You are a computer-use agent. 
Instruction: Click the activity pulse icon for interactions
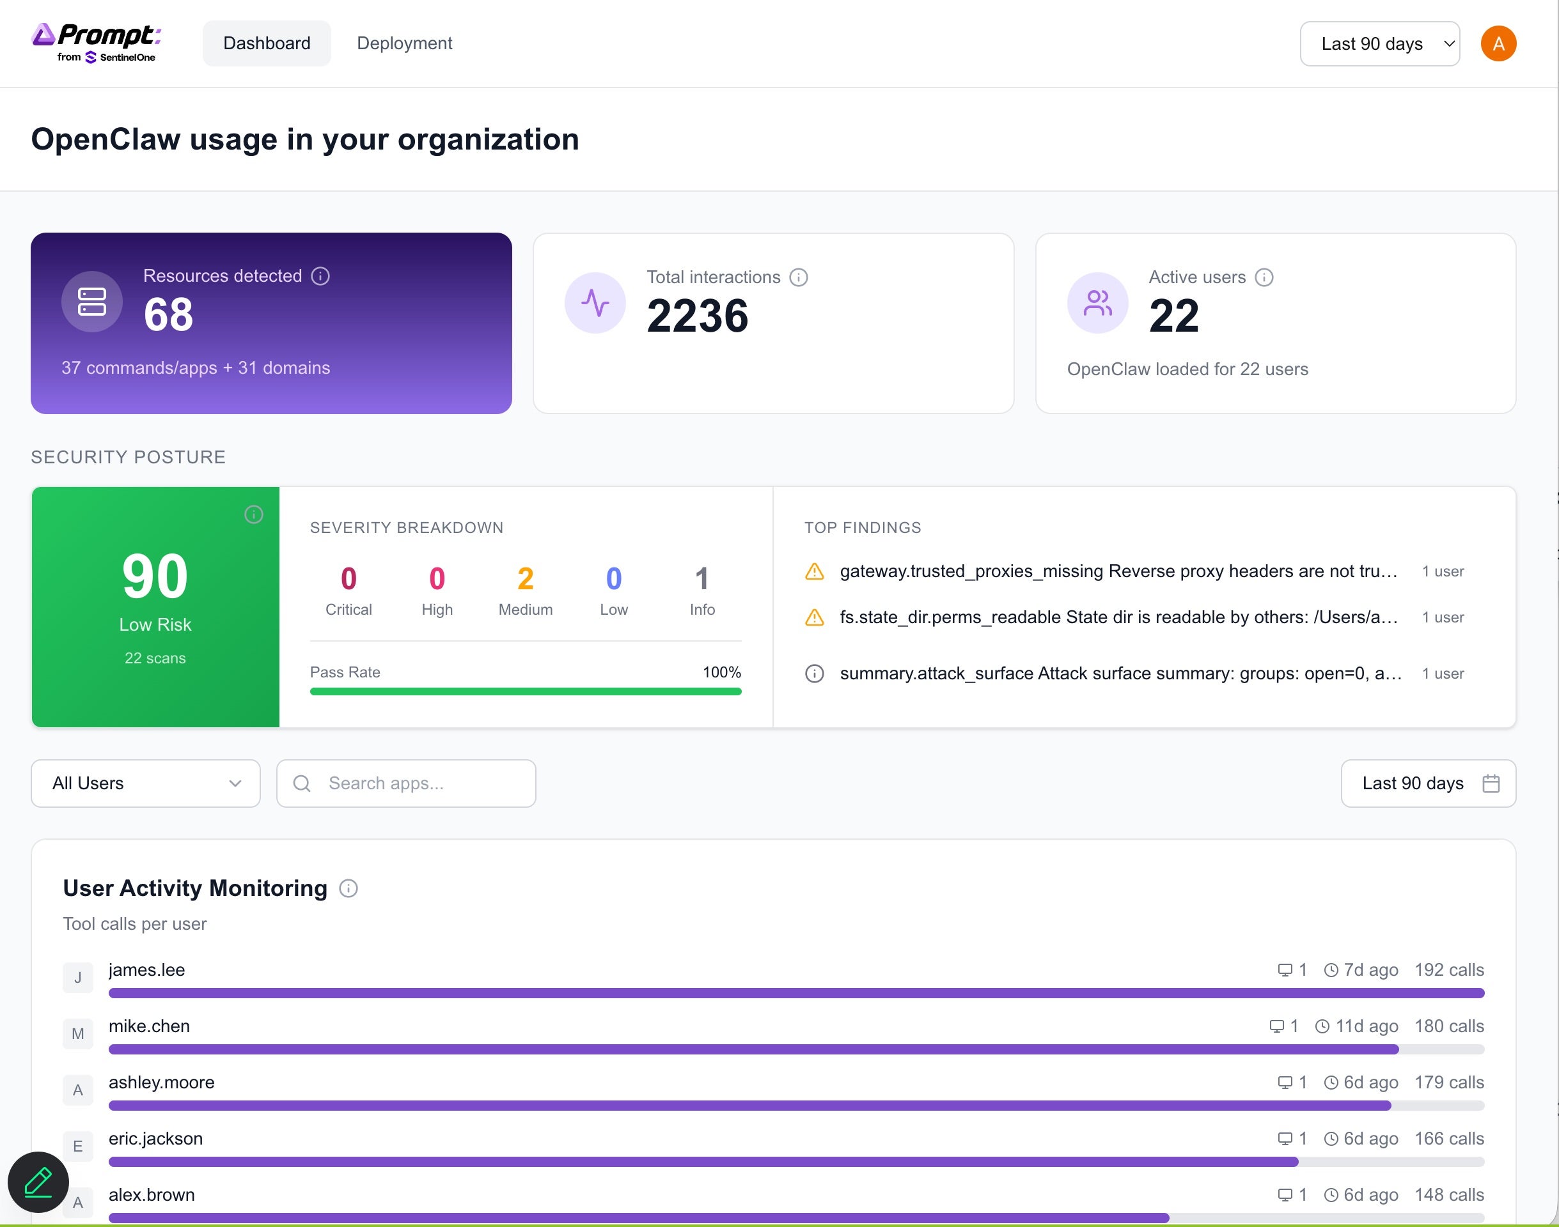(595, 302)
